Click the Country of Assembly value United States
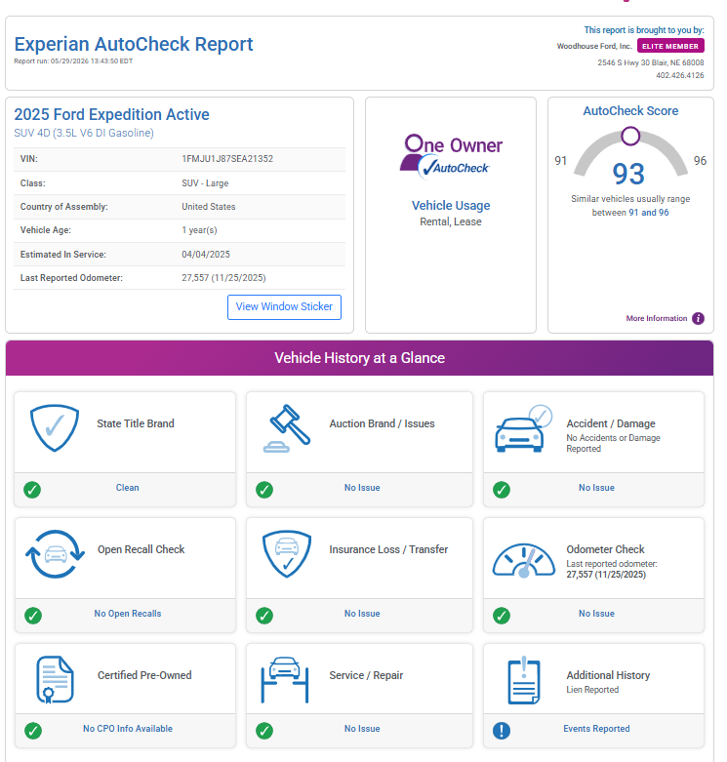 coord(209,207)
